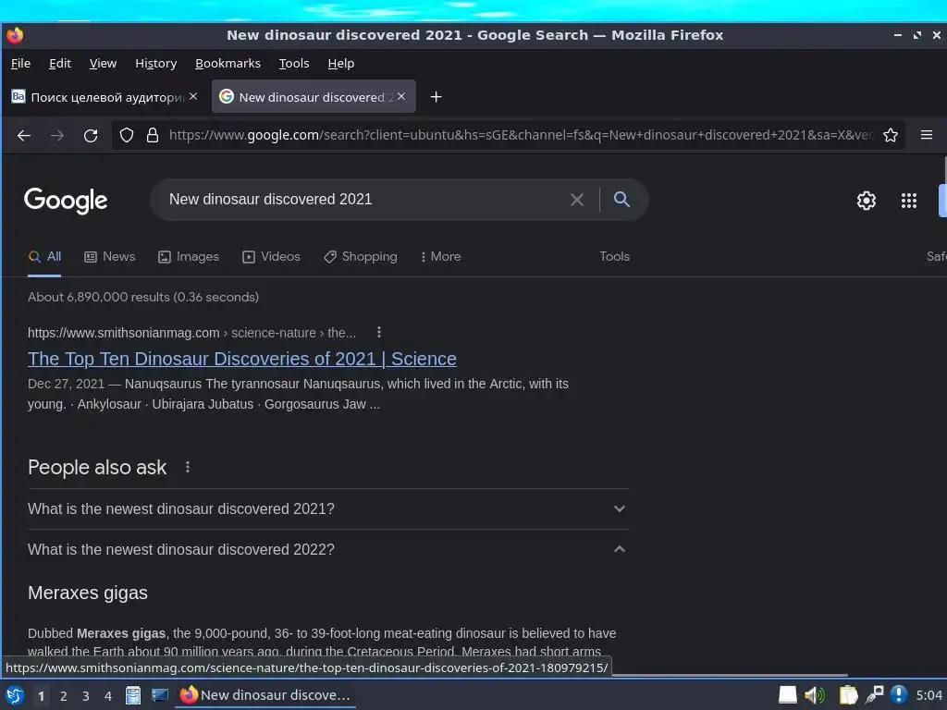
Task: Reload the current page
Action: 91,135
